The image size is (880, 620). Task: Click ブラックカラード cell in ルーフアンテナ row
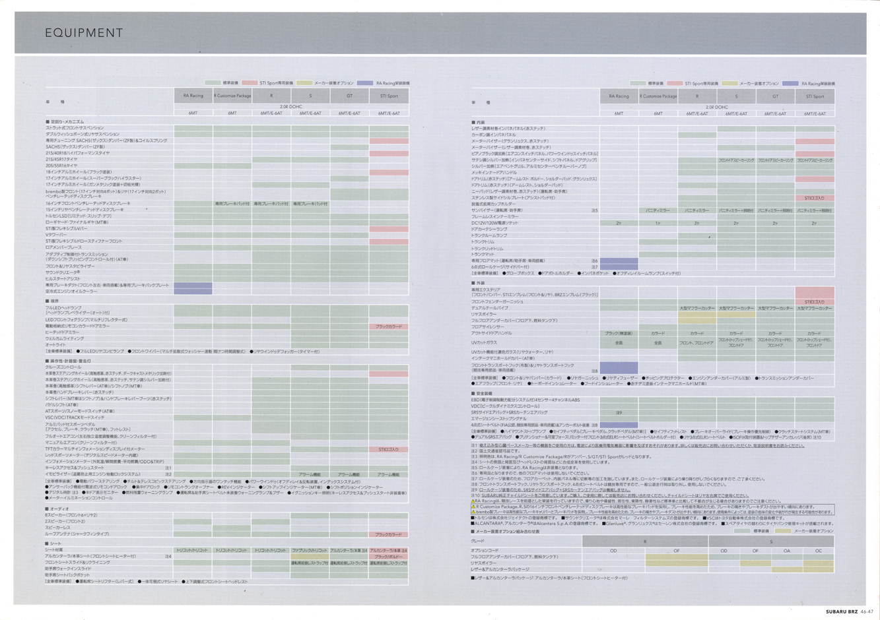tap(389, 534)
